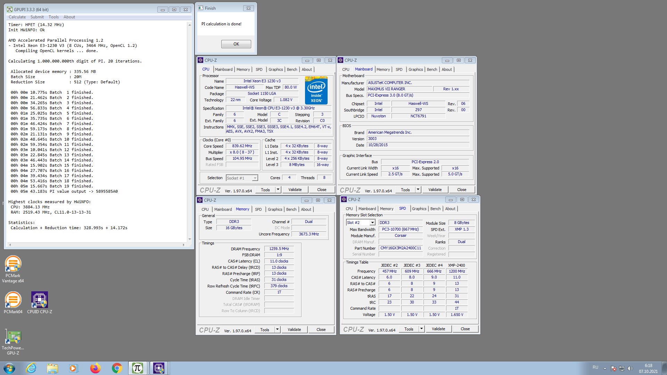Open Bench tab in CPU tab window
Image resolution: width=667 pixels, height=375 pixels.
pos(292,69)
